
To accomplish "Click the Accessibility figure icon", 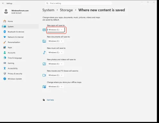I will (x=5, y=68).
